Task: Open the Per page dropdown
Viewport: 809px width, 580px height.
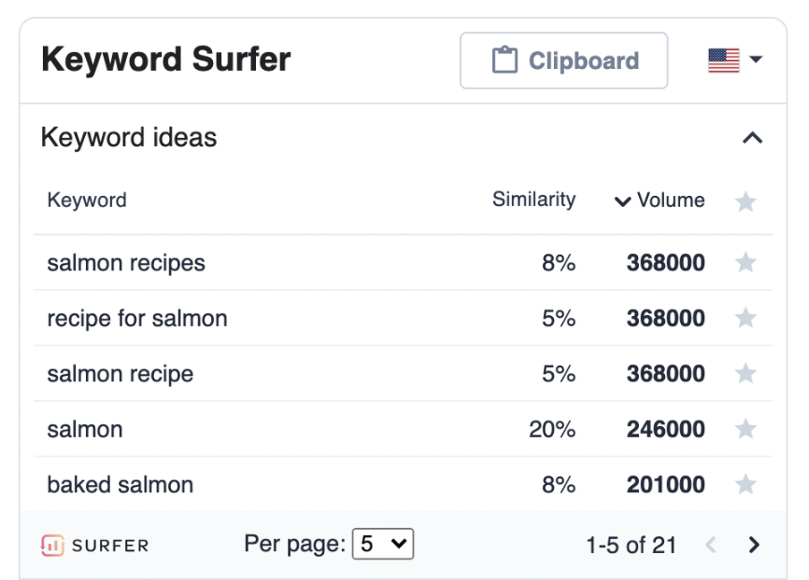Action: pos(383,543)
